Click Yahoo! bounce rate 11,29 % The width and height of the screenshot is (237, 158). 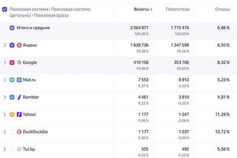(x=222, y=115)
